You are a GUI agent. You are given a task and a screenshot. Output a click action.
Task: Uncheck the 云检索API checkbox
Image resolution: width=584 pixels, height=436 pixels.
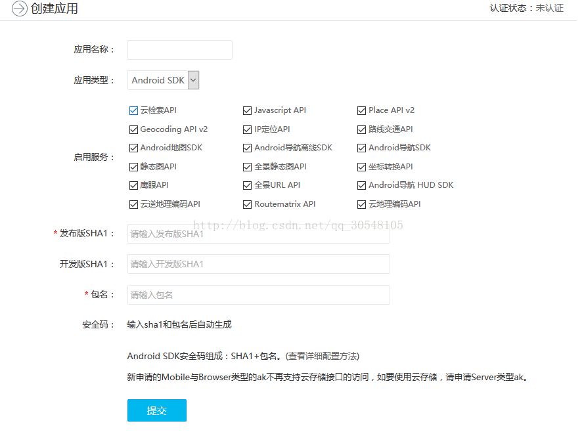[x=134, y=110]
